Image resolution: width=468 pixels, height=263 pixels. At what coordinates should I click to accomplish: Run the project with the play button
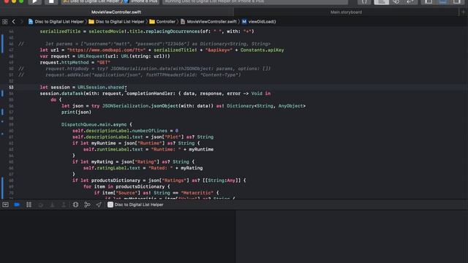34,1
